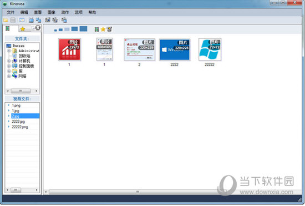Expand the 计算机 tree node
Screen dimensions: 305x206
(9, 61)
